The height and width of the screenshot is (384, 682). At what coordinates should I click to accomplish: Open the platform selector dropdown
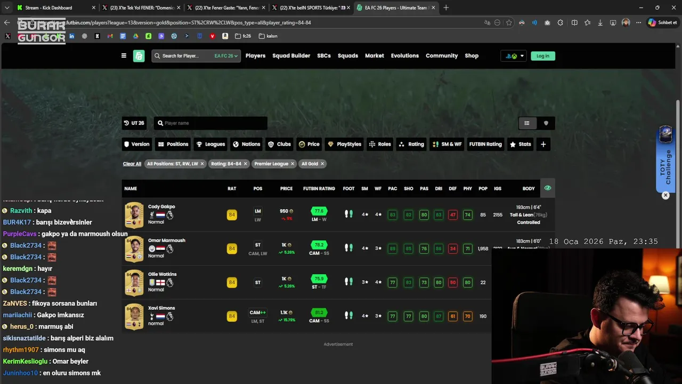pos(514,56)
